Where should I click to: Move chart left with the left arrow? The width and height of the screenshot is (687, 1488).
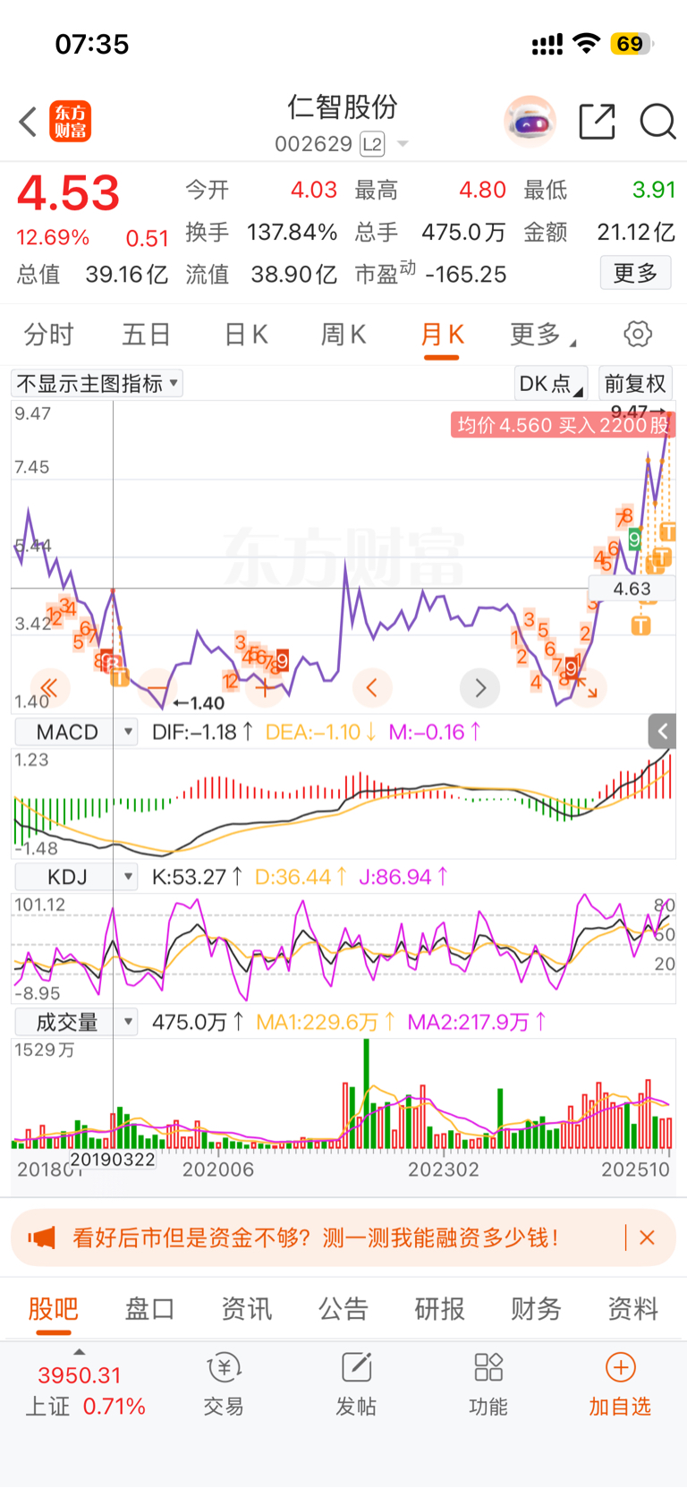click(x=372, y=687)
